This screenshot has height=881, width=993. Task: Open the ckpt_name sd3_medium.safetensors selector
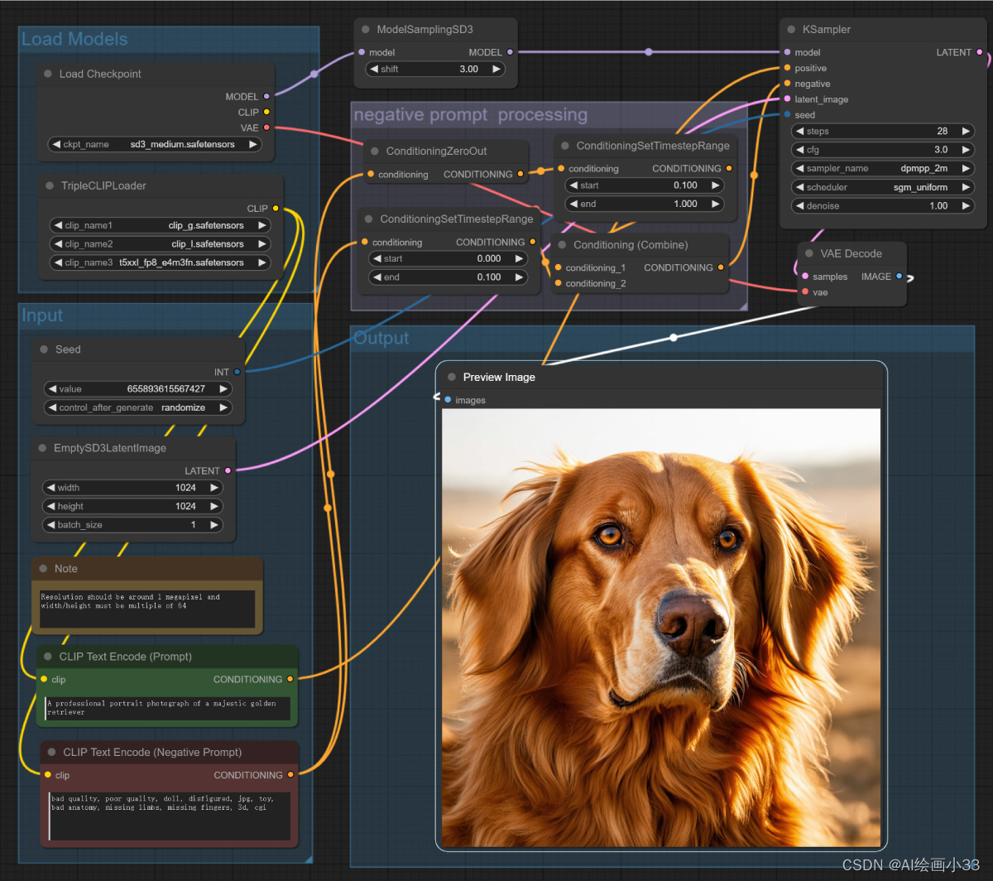(x=155, y=144)
